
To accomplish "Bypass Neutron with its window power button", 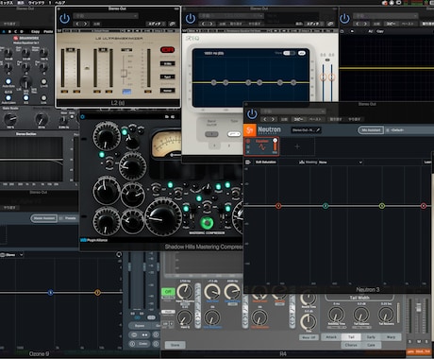I will [252, 114].
